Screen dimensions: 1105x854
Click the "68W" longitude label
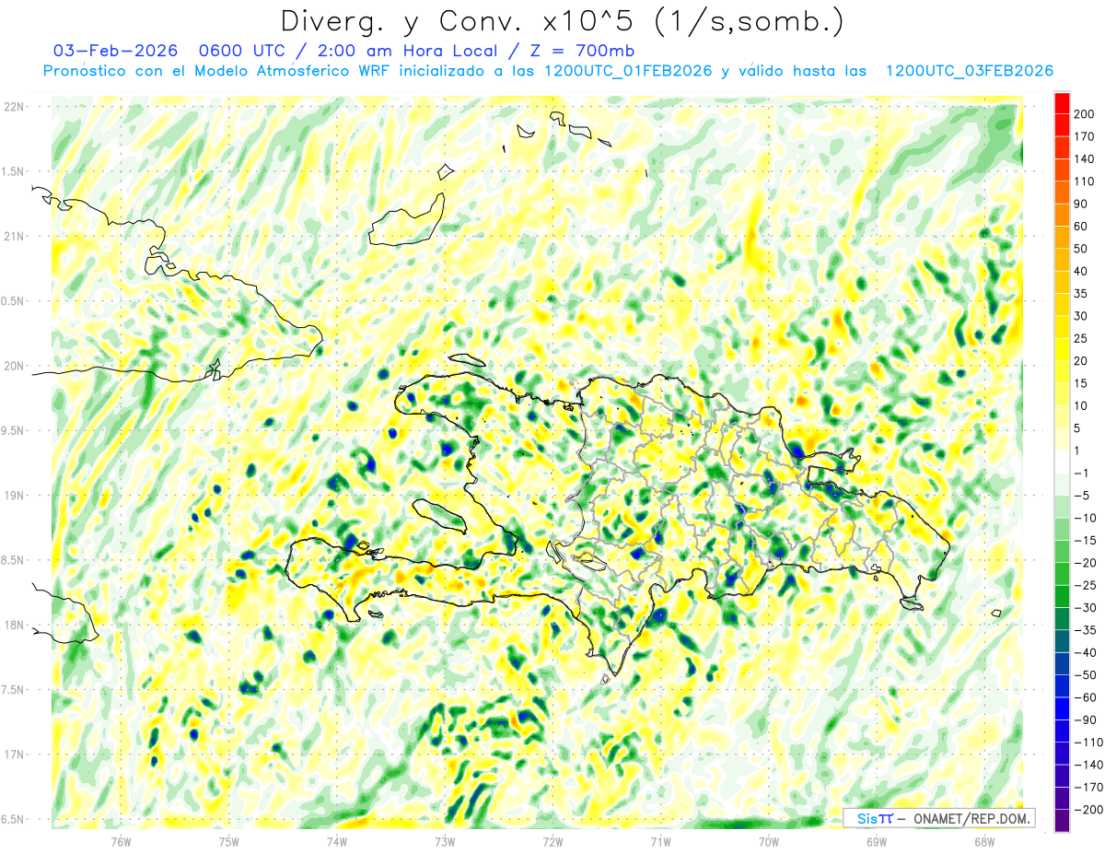984,841
